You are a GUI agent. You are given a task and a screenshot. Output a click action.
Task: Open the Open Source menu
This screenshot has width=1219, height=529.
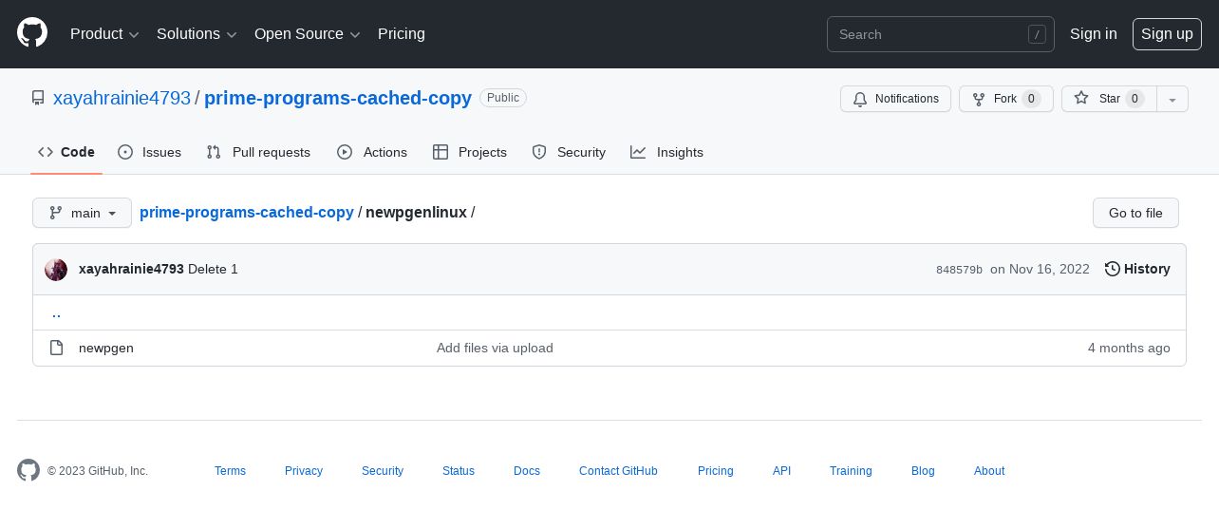point(308,34)
